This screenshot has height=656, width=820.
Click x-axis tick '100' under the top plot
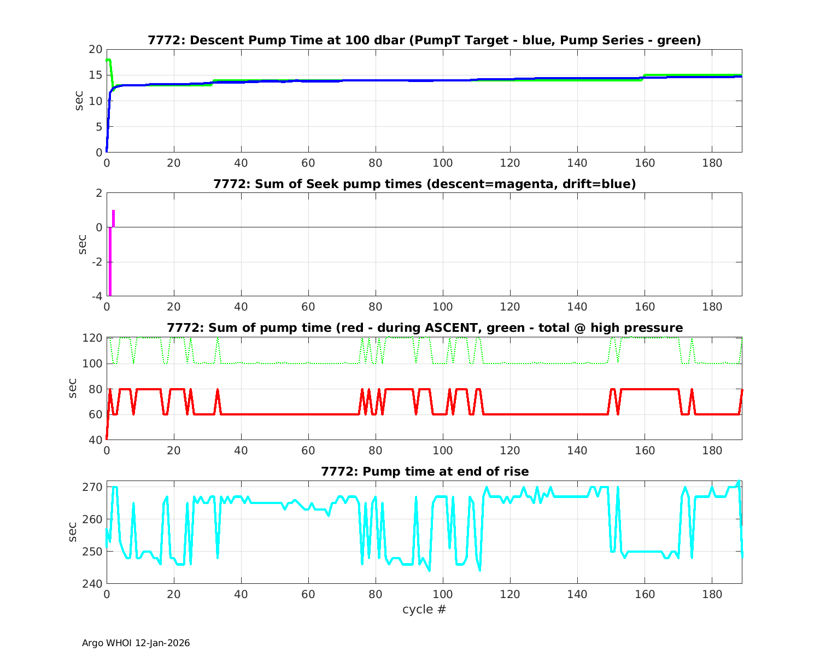point(443,163)
